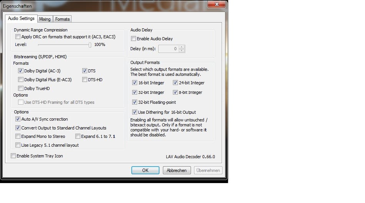Adjust the DRC Level slider handle
The width and height of the screenshot is (365, 203).
pyautogui.click(x=90, y=45)
